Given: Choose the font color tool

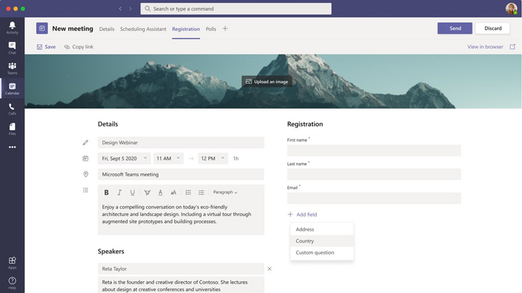Looking at the screenshot, I should tap(160, 193).
